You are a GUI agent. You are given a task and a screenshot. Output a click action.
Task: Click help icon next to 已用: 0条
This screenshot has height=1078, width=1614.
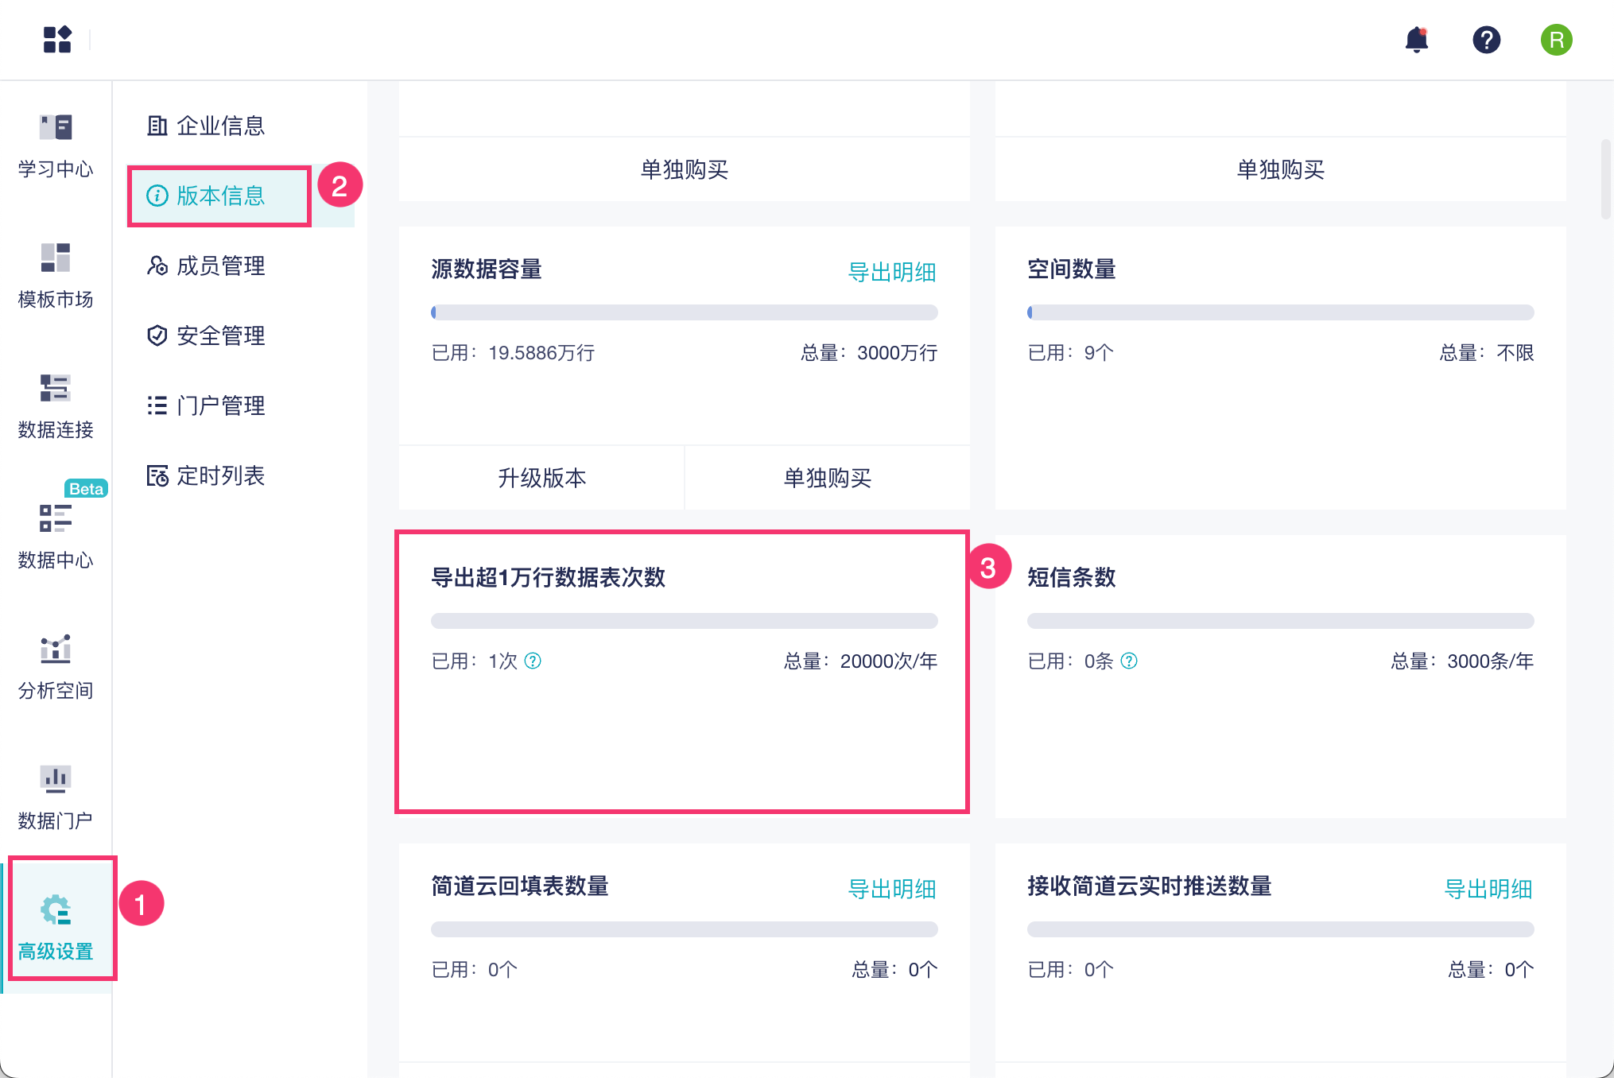pyautogui.click(x=1128, y=661)
